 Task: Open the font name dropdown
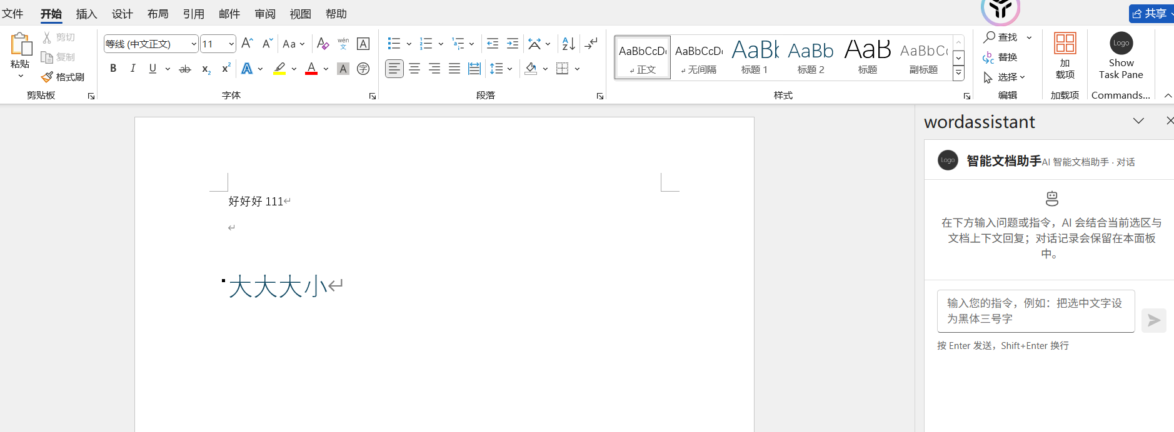(x=194, y=44)
